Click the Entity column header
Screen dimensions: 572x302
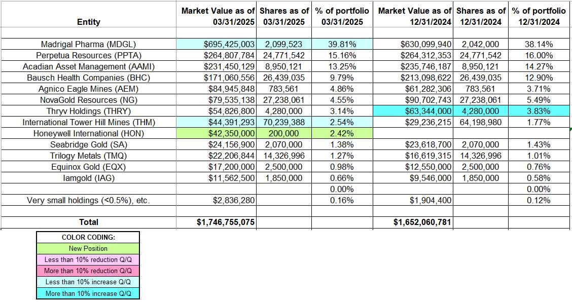88,22
